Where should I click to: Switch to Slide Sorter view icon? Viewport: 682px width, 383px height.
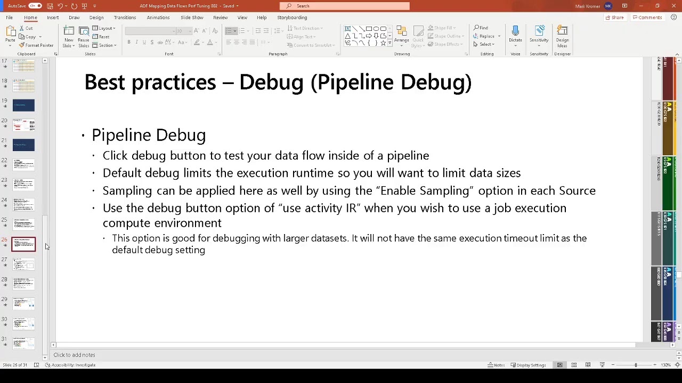click(574, 365)
